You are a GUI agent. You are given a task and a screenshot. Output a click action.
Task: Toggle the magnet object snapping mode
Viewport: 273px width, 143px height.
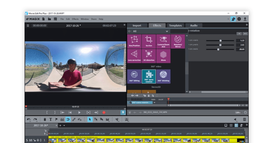(x=68, y=120)
